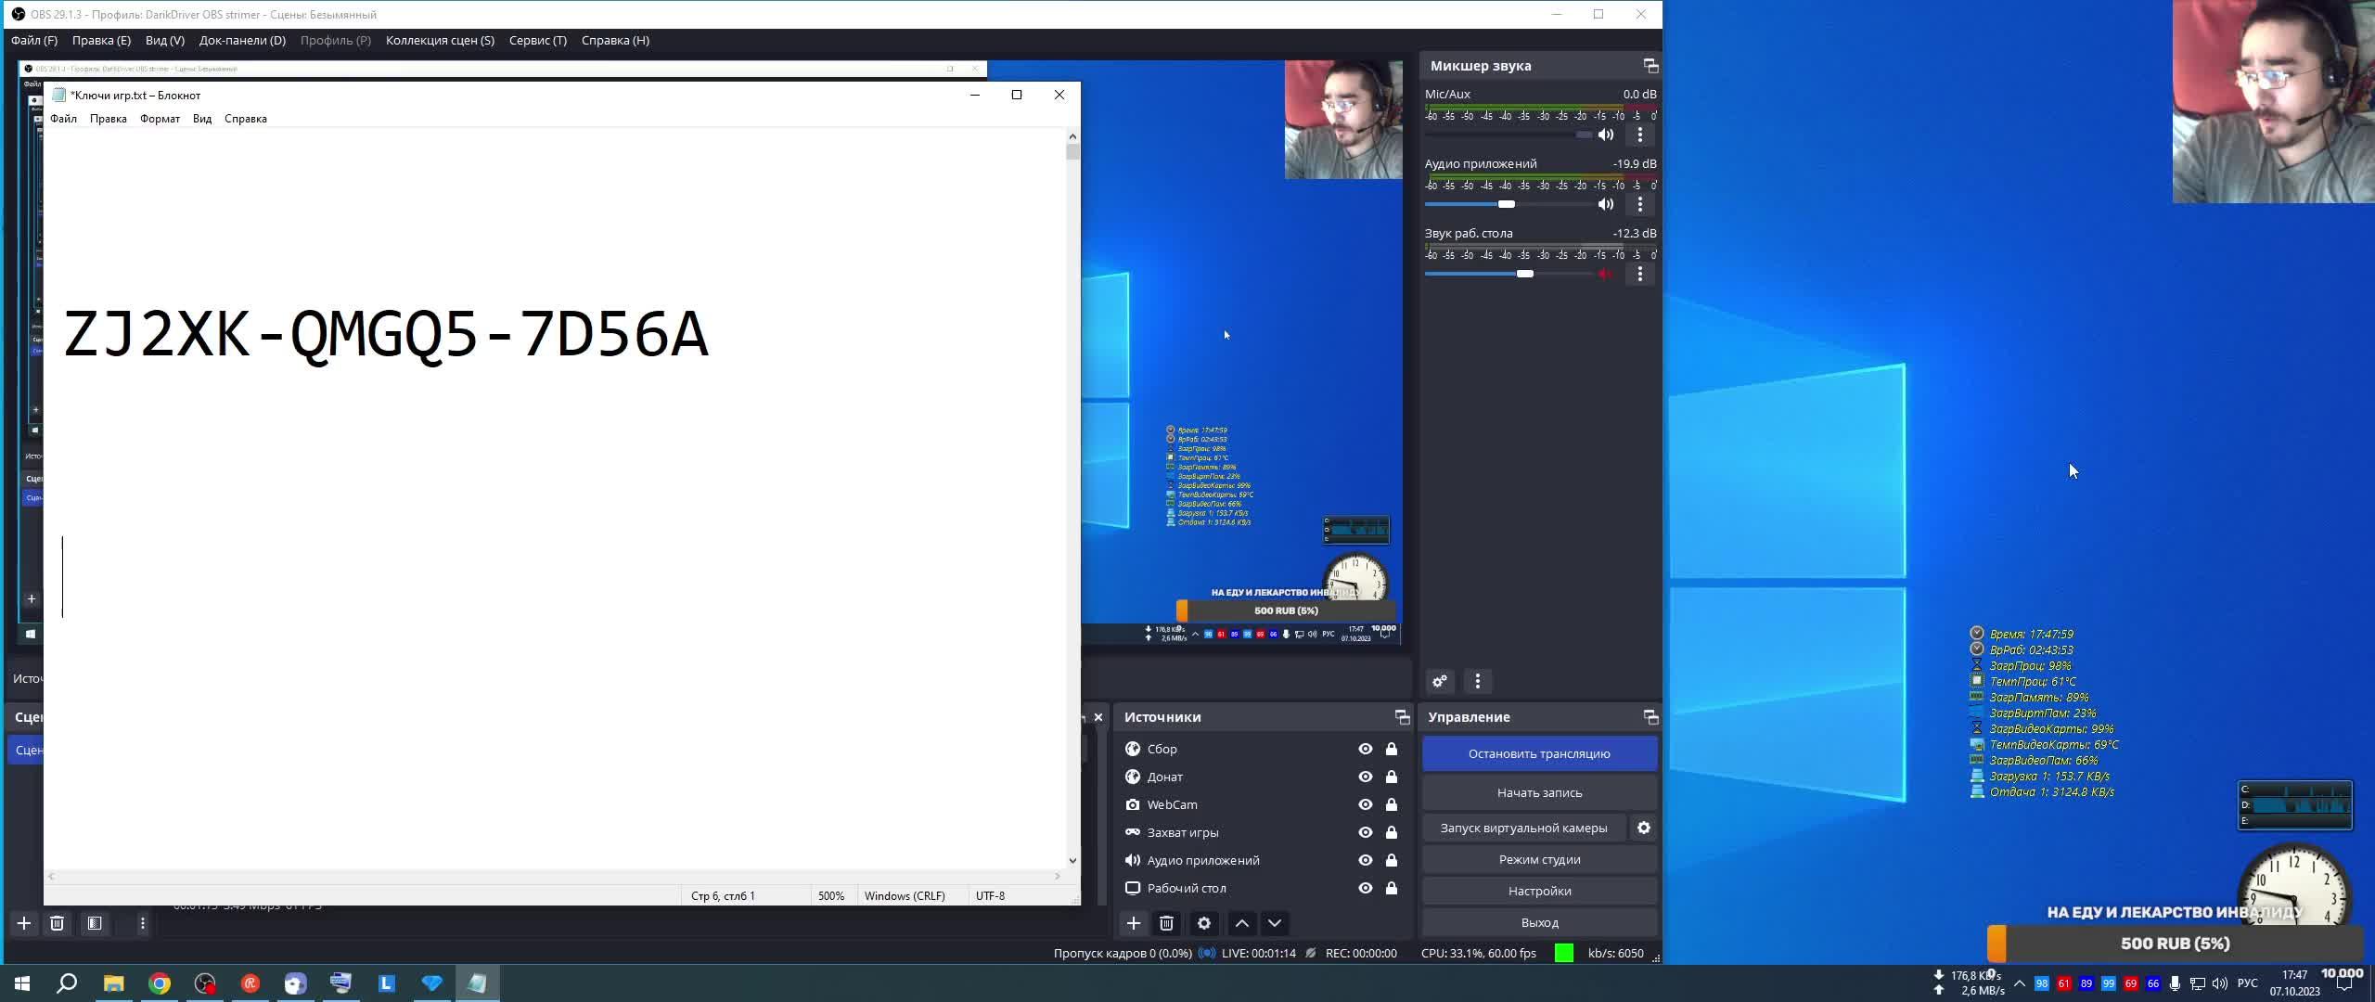Toggle visibility of Донат source
The width and height of the screenshot is (2375, 1002).
1366,777
